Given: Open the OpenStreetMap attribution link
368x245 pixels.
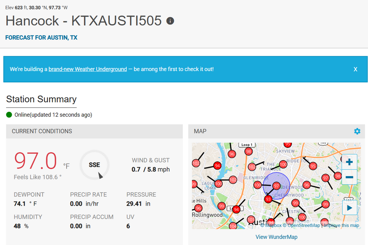Looking at the screenshot, I should click(x=301, y=226).
